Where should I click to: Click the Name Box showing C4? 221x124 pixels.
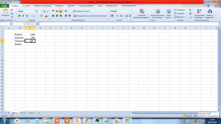pos(11,24)
